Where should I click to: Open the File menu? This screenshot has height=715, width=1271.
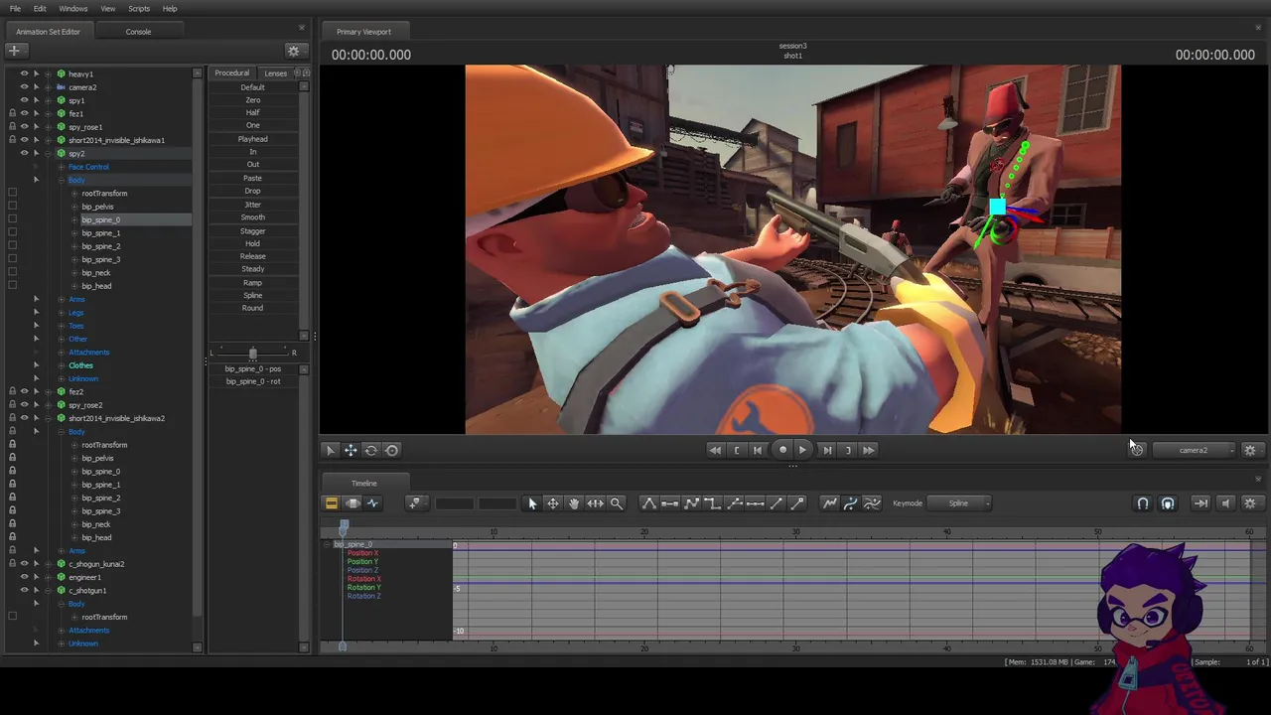click(x=15, y=9)
